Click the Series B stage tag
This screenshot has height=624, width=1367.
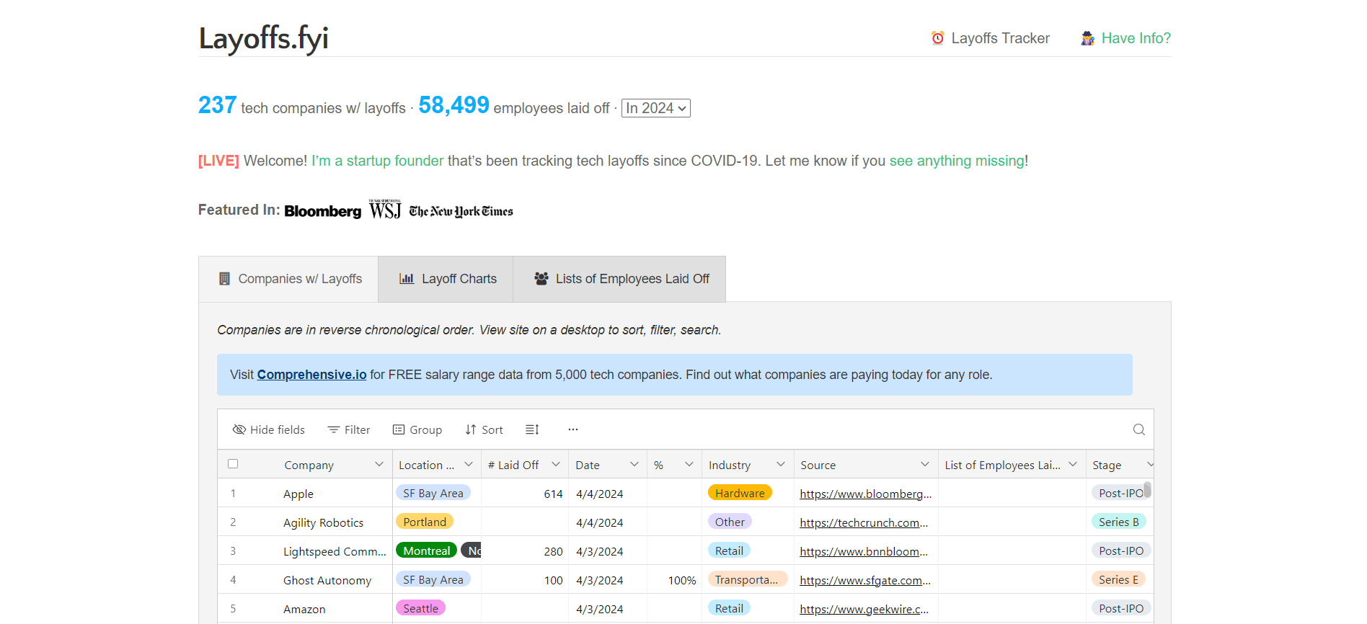click(1119, 522)
